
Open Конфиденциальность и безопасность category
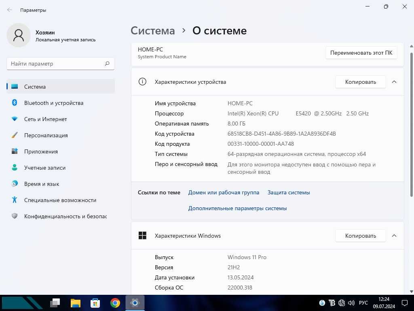[x=61, y=216]
